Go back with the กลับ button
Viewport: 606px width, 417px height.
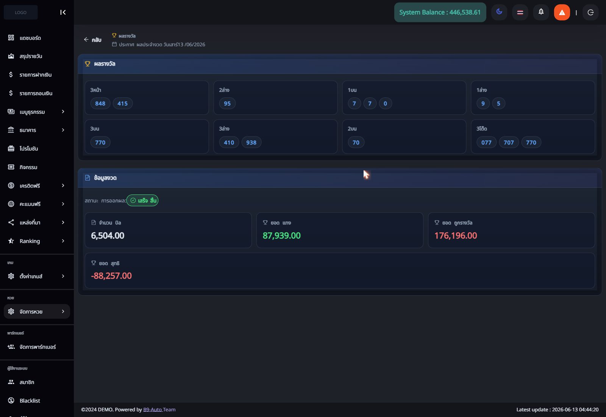point(92,40)
